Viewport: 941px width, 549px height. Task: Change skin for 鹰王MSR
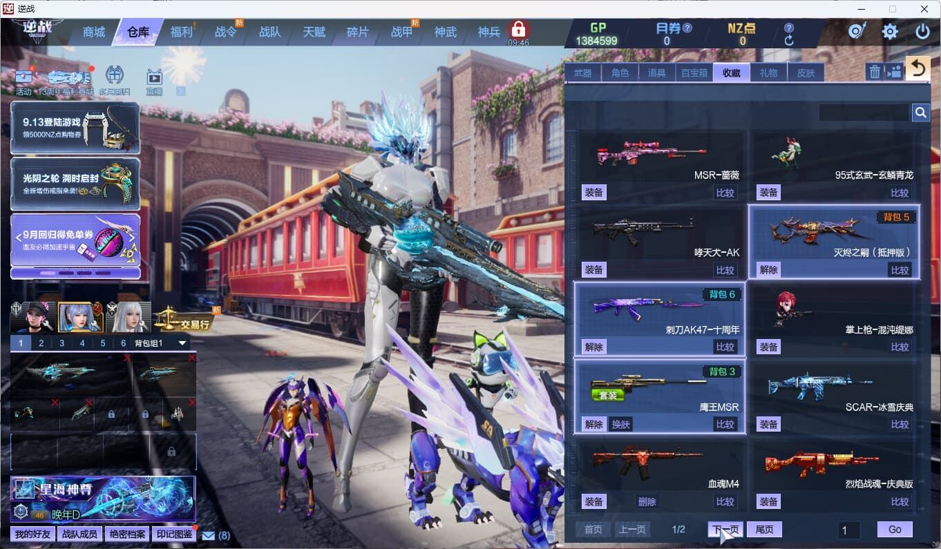pyautogui.click(x=620, y=424)
